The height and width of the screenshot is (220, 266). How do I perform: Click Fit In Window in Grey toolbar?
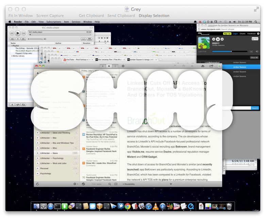[x=20, y=16]
